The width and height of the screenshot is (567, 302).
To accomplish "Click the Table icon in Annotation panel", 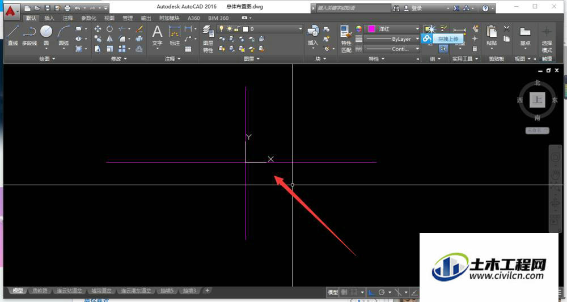I will point(188,49).
